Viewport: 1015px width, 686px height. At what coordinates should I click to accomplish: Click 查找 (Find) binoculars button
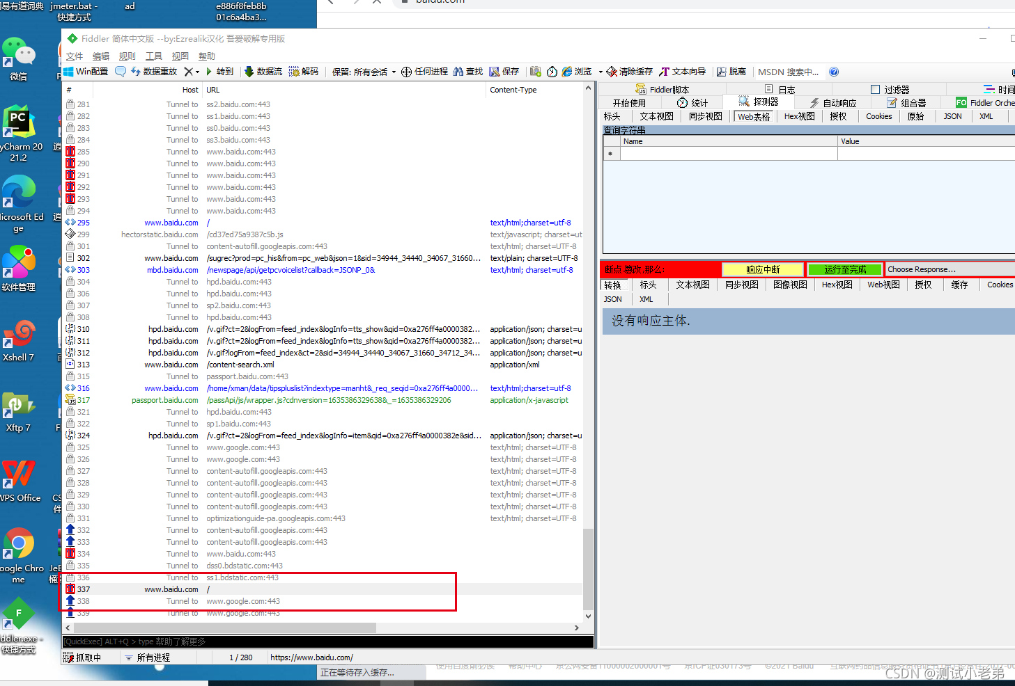coord(468,72)
